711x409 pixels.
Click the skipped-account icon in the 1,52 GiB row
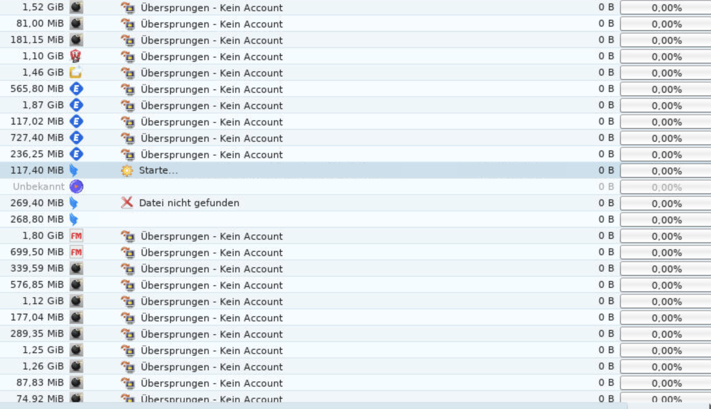tap(128, 8)
